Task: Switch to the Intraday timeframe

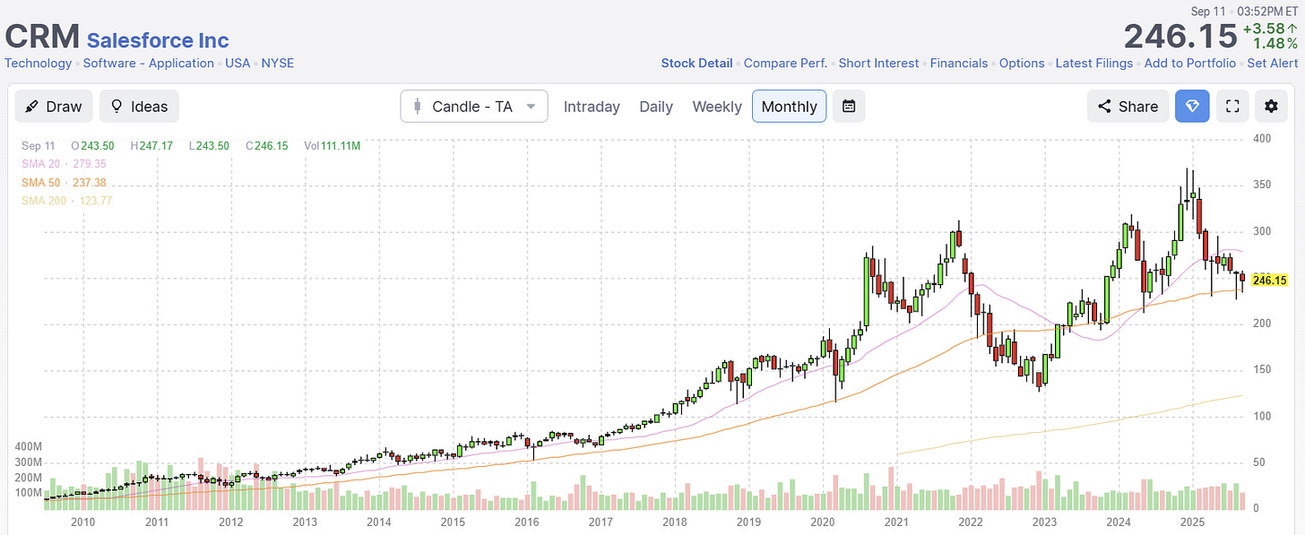Action: coord(592,107)
